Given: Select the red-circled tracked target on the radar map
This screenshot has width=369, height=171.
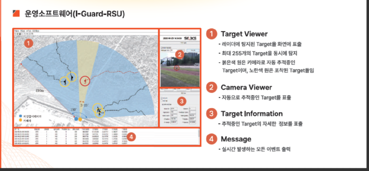Looking at the screenshot, I should coord(85,81).
